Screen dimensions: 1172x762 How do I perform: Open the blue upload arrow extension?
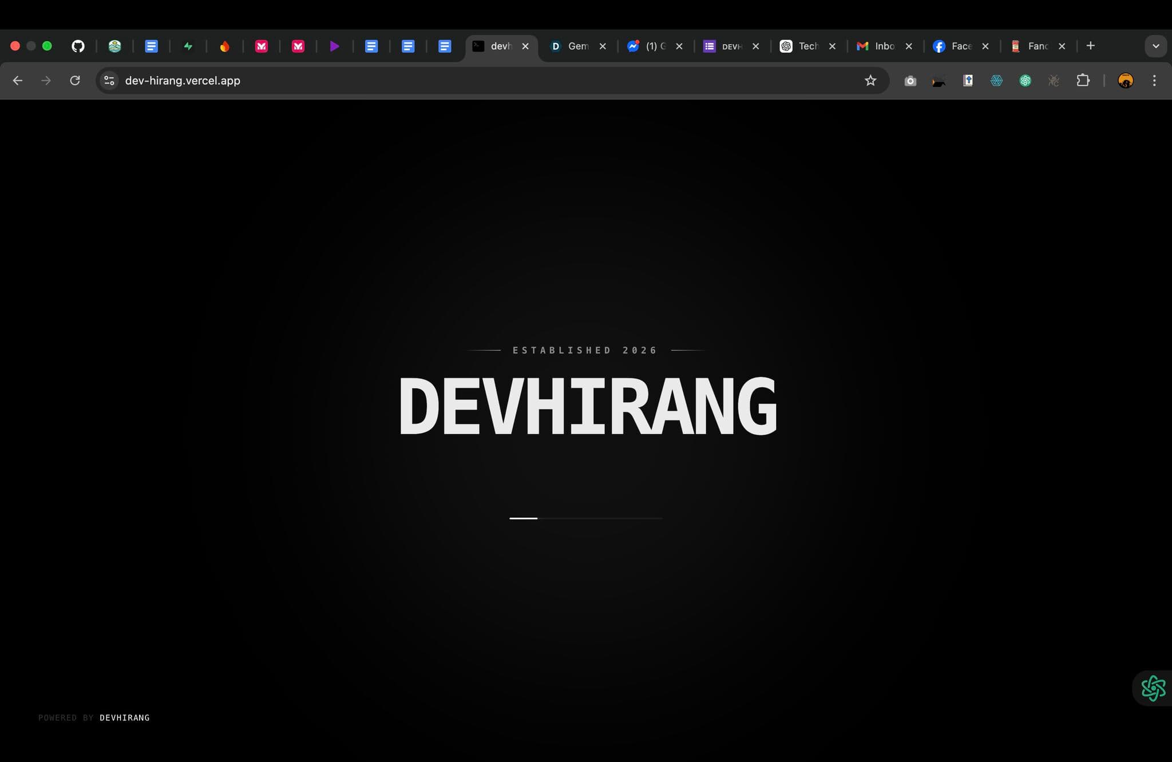pos(968,81)
